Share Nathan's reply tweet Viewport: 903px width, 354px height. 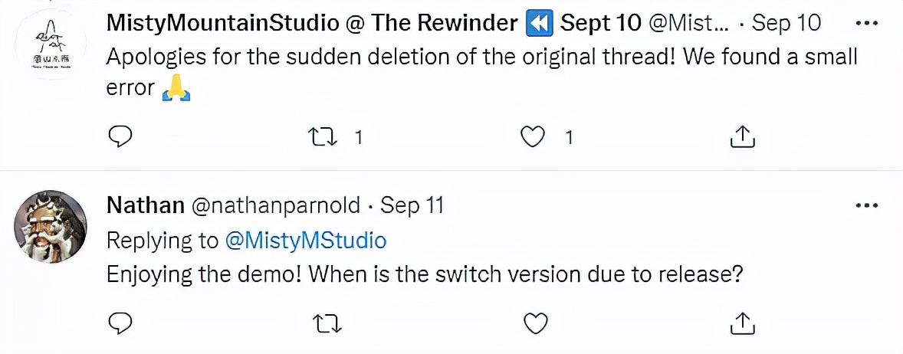point(741,323)
